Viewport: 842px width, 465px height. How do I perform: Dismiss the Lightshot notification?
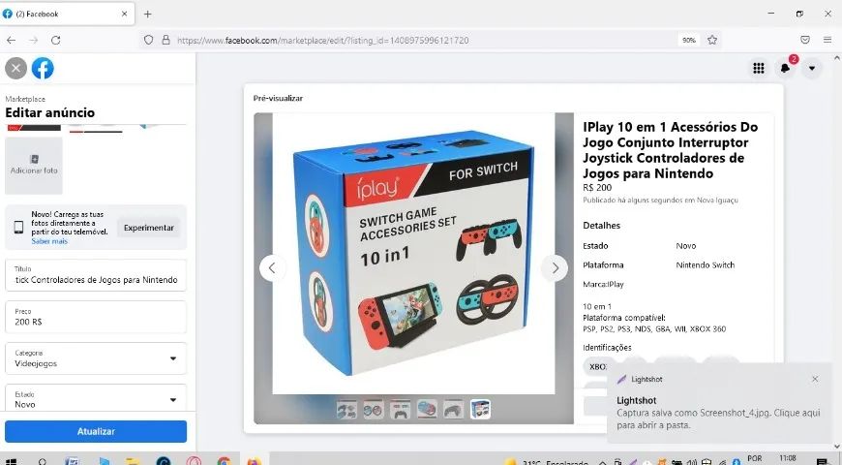click(x=815, y=379)
